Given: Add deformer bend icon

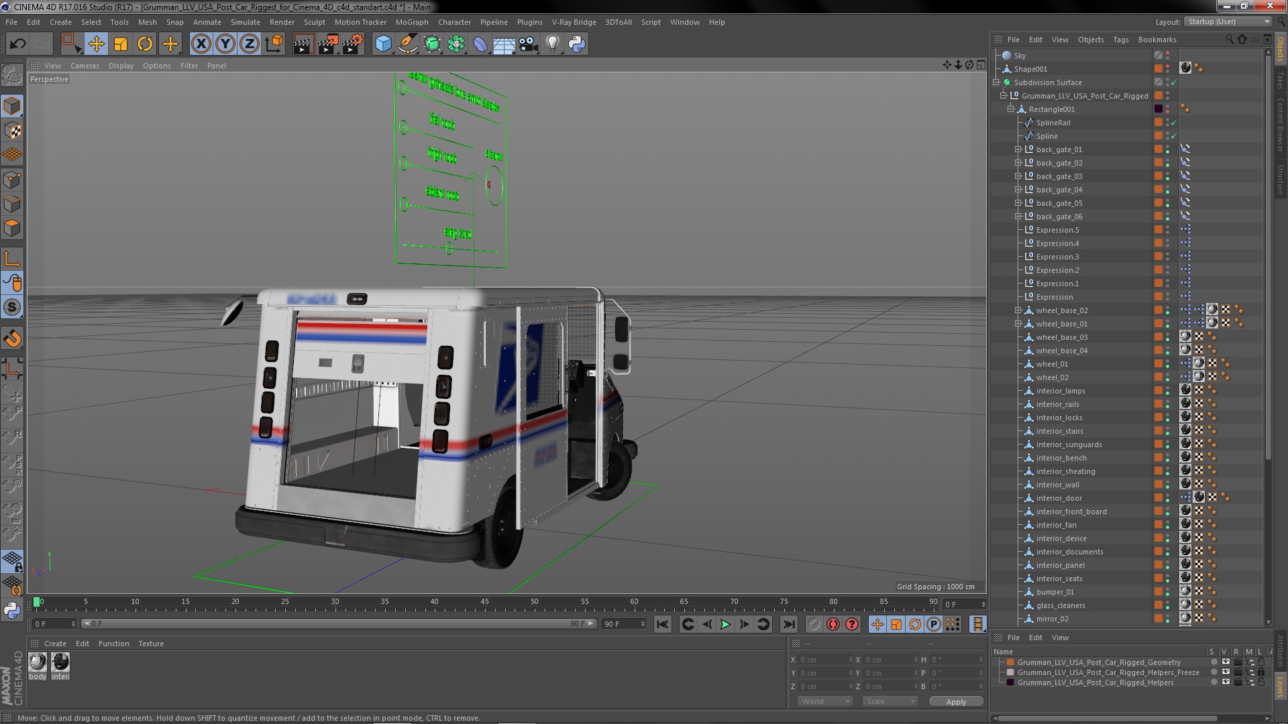Looking at the screenshot, I should point(480,44).
